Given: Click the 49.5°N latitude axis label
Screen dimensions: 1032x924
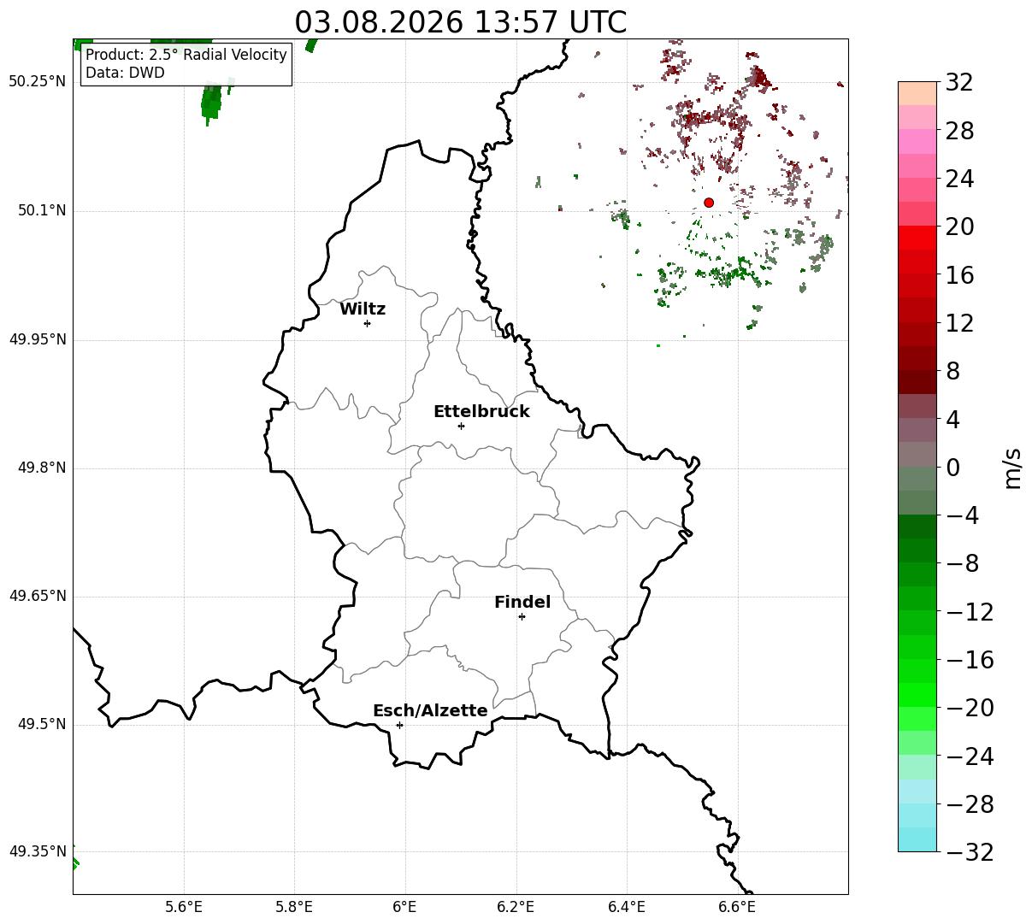Looking at the screenshot, I should pos(42,725).
